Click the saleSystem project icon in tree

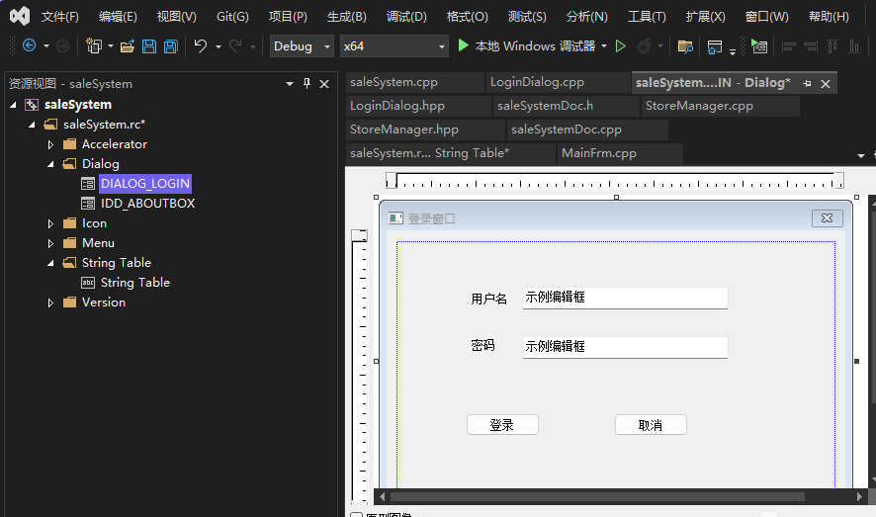click(32, 105)
